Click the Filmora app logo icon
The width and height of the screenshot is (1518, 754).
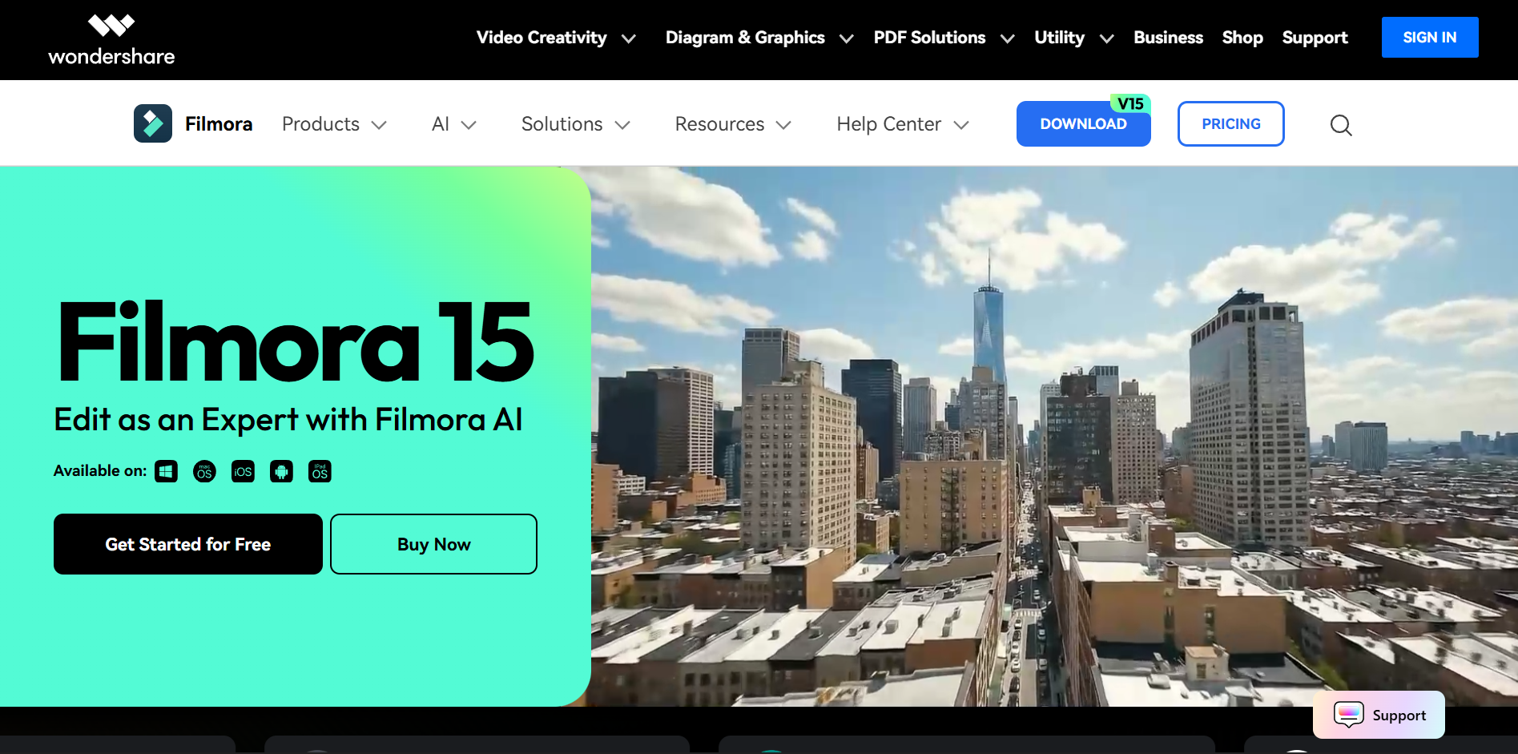[152, 123]
